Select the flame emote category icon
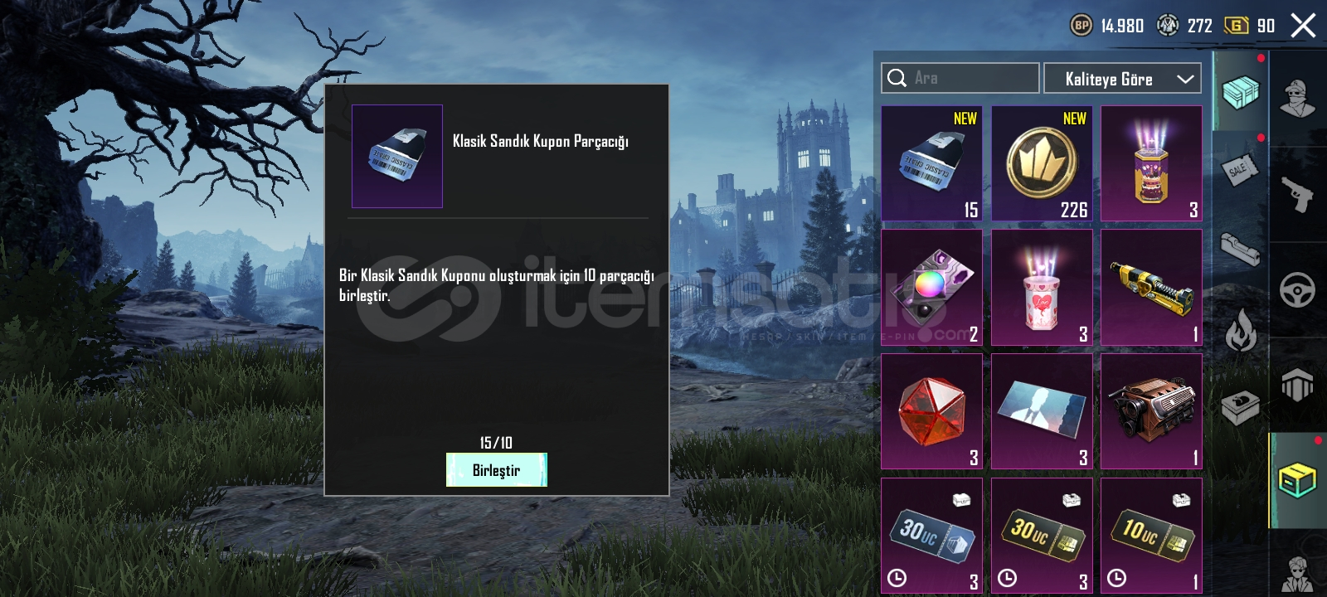This screenshot has height=597, width=1327. (1241, 328)
